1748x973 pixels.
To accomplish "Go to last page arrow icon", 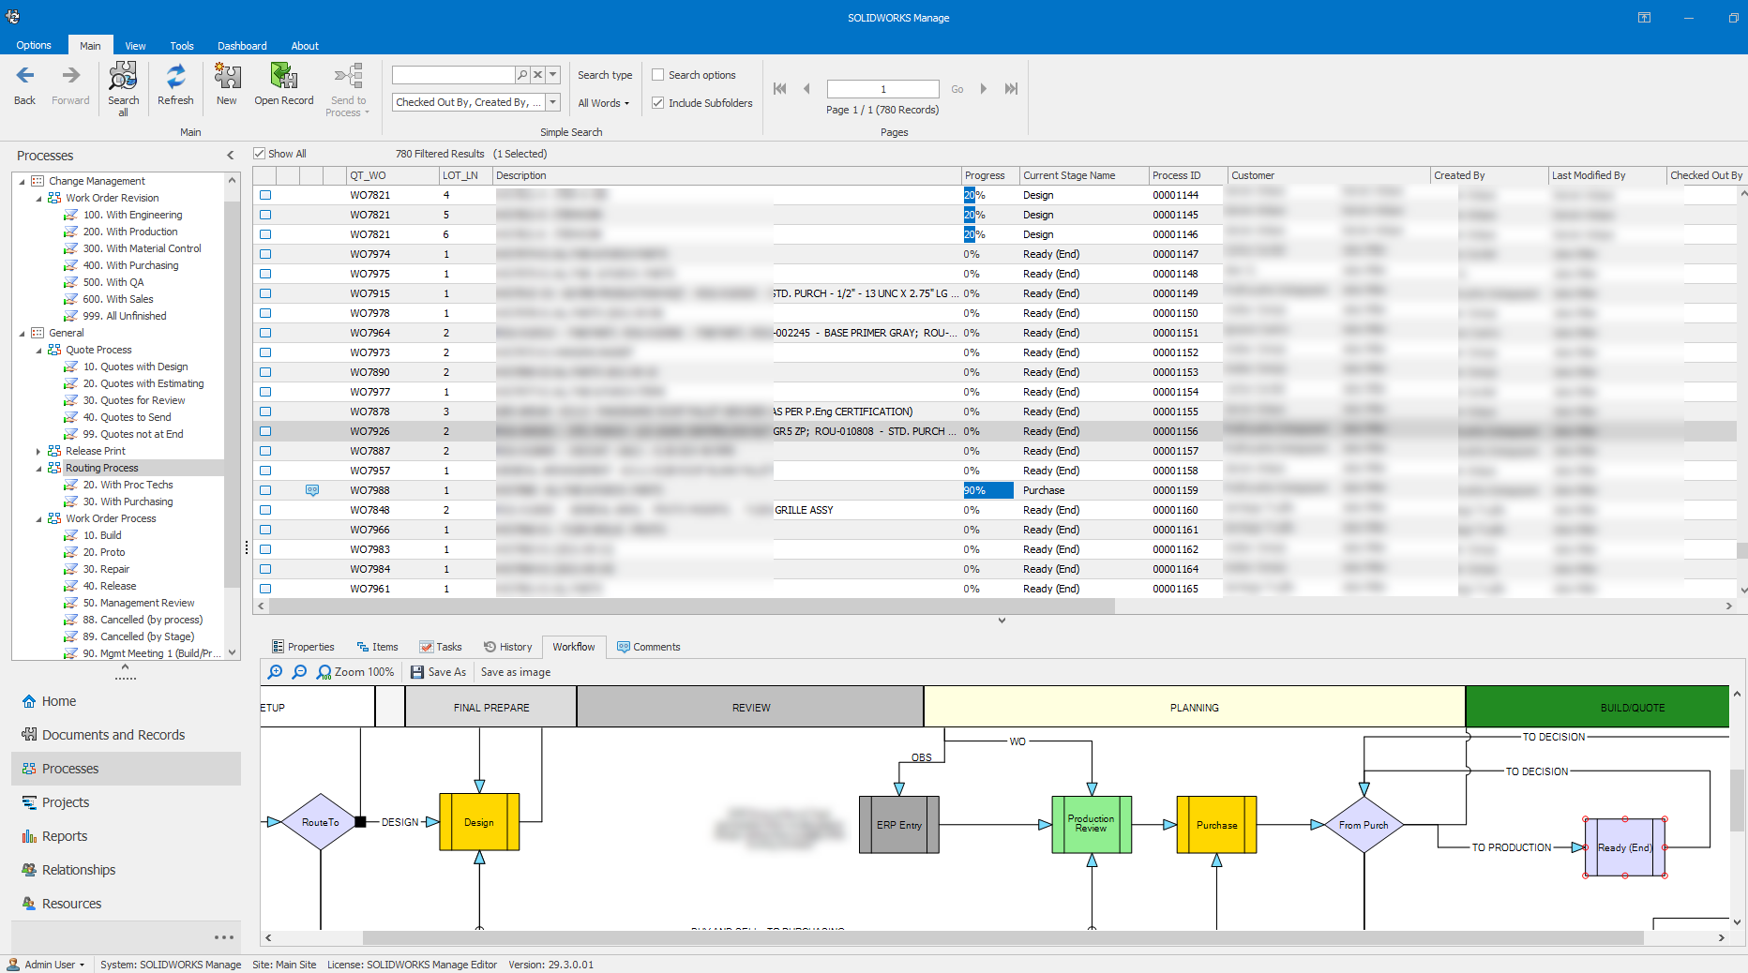I will tap(1011, 89).
